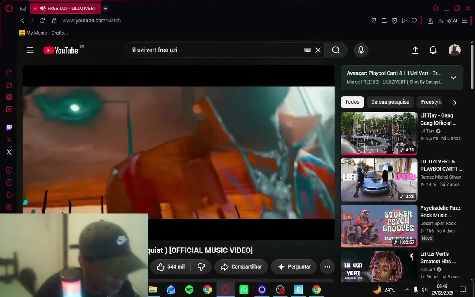
Task: Open WhatsApp from the taskbar
Action: tap(244, 290)
